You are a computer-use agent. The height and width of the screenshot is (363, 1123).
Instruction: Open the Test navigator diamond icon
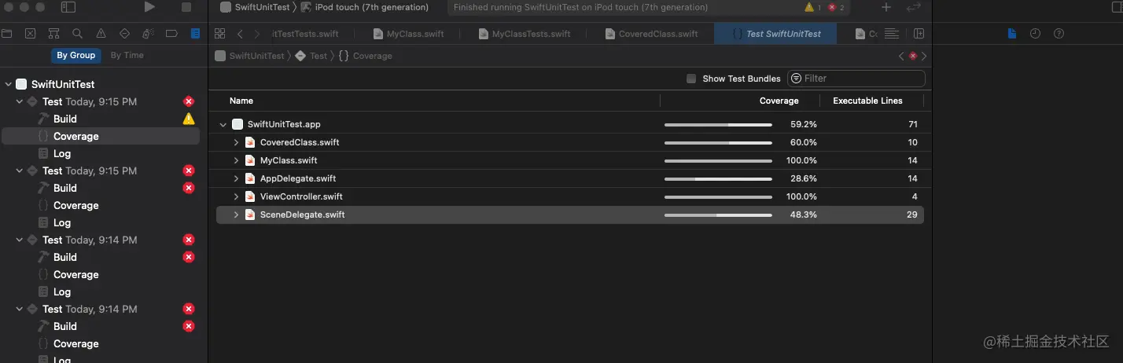(x=124, y=34)
